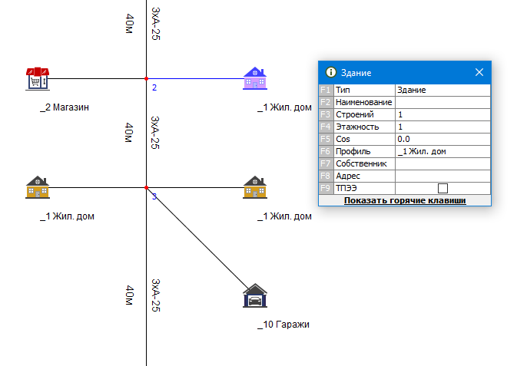Select the red shop building icon
The width and height of the screenshot is (527, 366).
[x=38, y=78]
